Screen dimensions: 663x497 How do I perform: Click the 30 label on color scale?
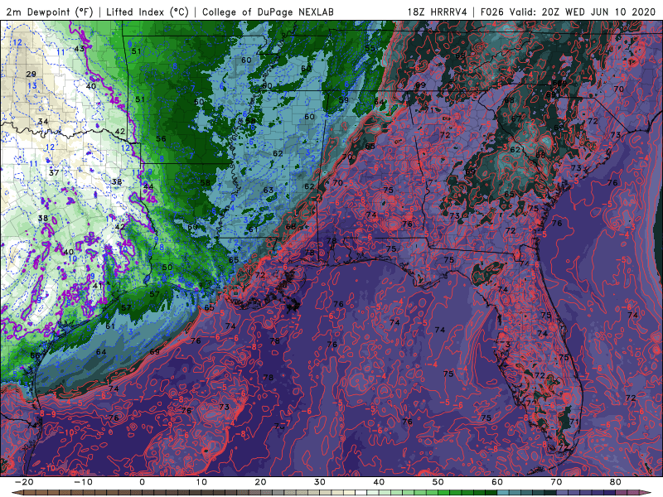point(320,482)
